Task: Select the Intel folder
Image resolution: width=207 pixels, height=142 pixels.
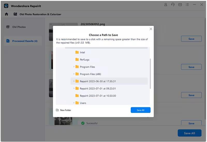Action: click(x=82, y=52)
